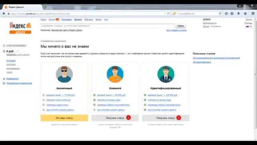257x145 pixels.
Task: Bookmark this page with the star icon
Action: point(226,14)
